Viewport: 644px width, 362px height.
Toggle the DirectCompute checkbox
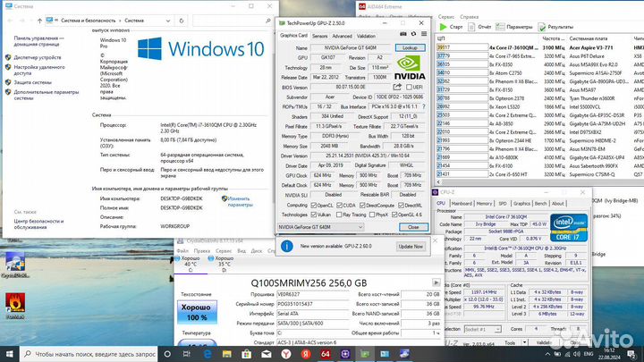[x=362, y=206]
